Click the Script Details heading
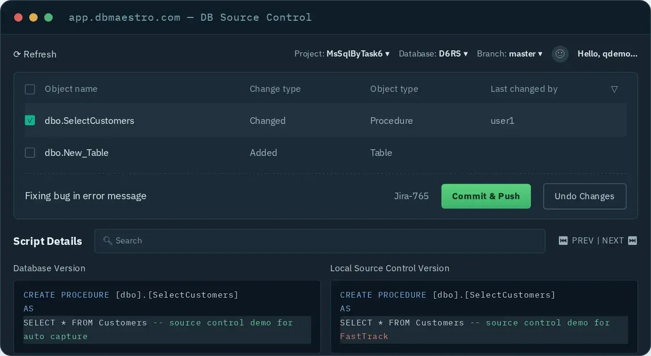 pyautogui.click(x=48, y=241)
